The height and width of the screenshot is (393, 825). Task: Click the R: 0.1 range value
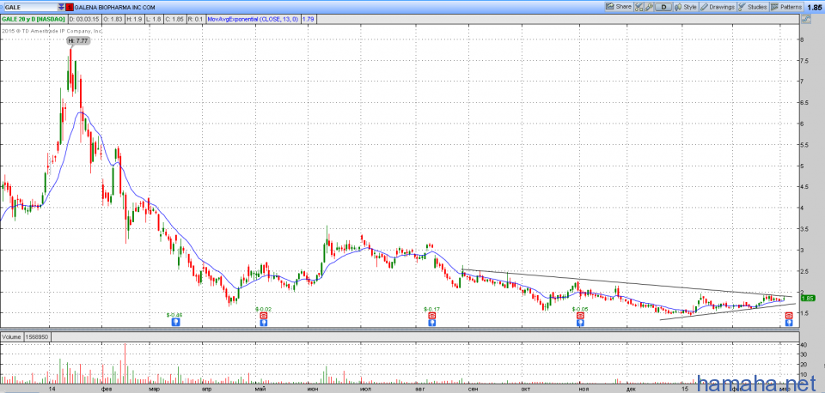tap(195, 19)
